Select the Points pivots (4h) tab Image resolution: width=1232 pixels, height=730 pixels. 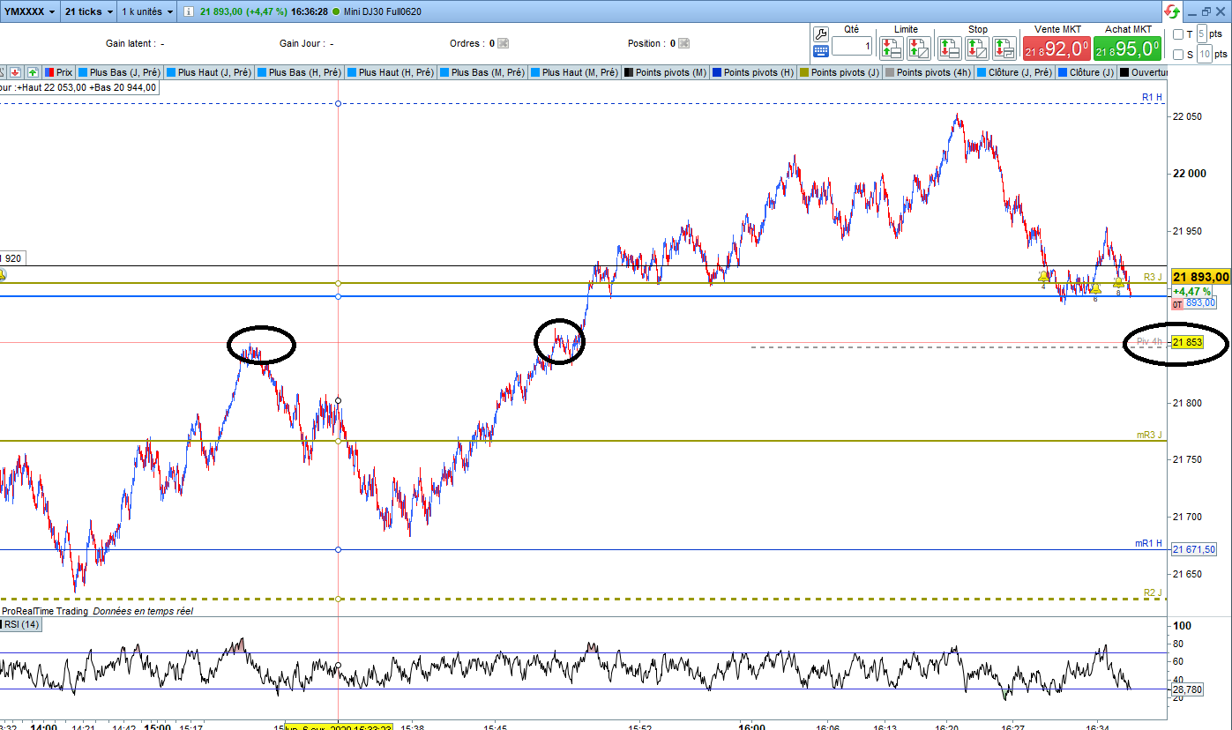[929, 72]
